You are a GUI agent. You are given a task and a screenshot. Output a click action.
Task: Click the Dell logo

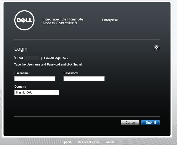pos(24,20)
